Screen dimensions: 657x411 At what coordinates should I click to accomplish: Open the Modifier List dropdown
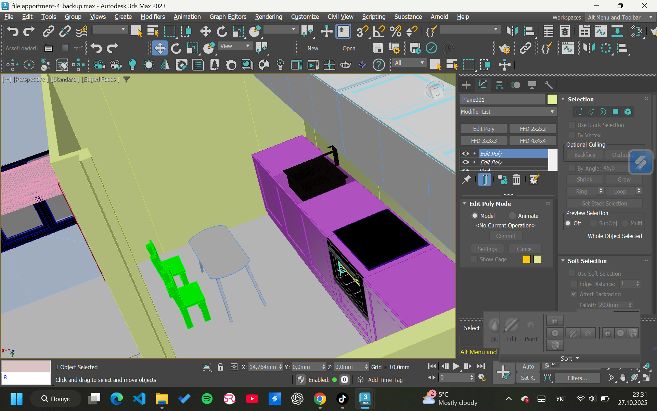pyautogui.click(x=508, y=112)
